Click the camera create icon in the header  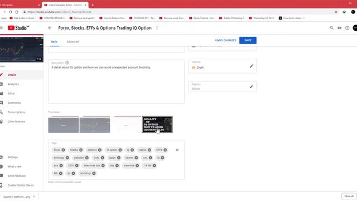click(340, 28)
